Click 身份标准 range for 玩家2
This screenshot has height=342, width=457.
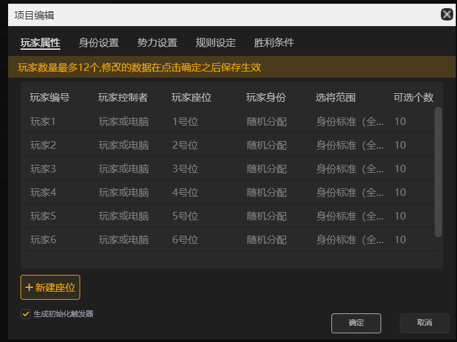tap(349, 145)
